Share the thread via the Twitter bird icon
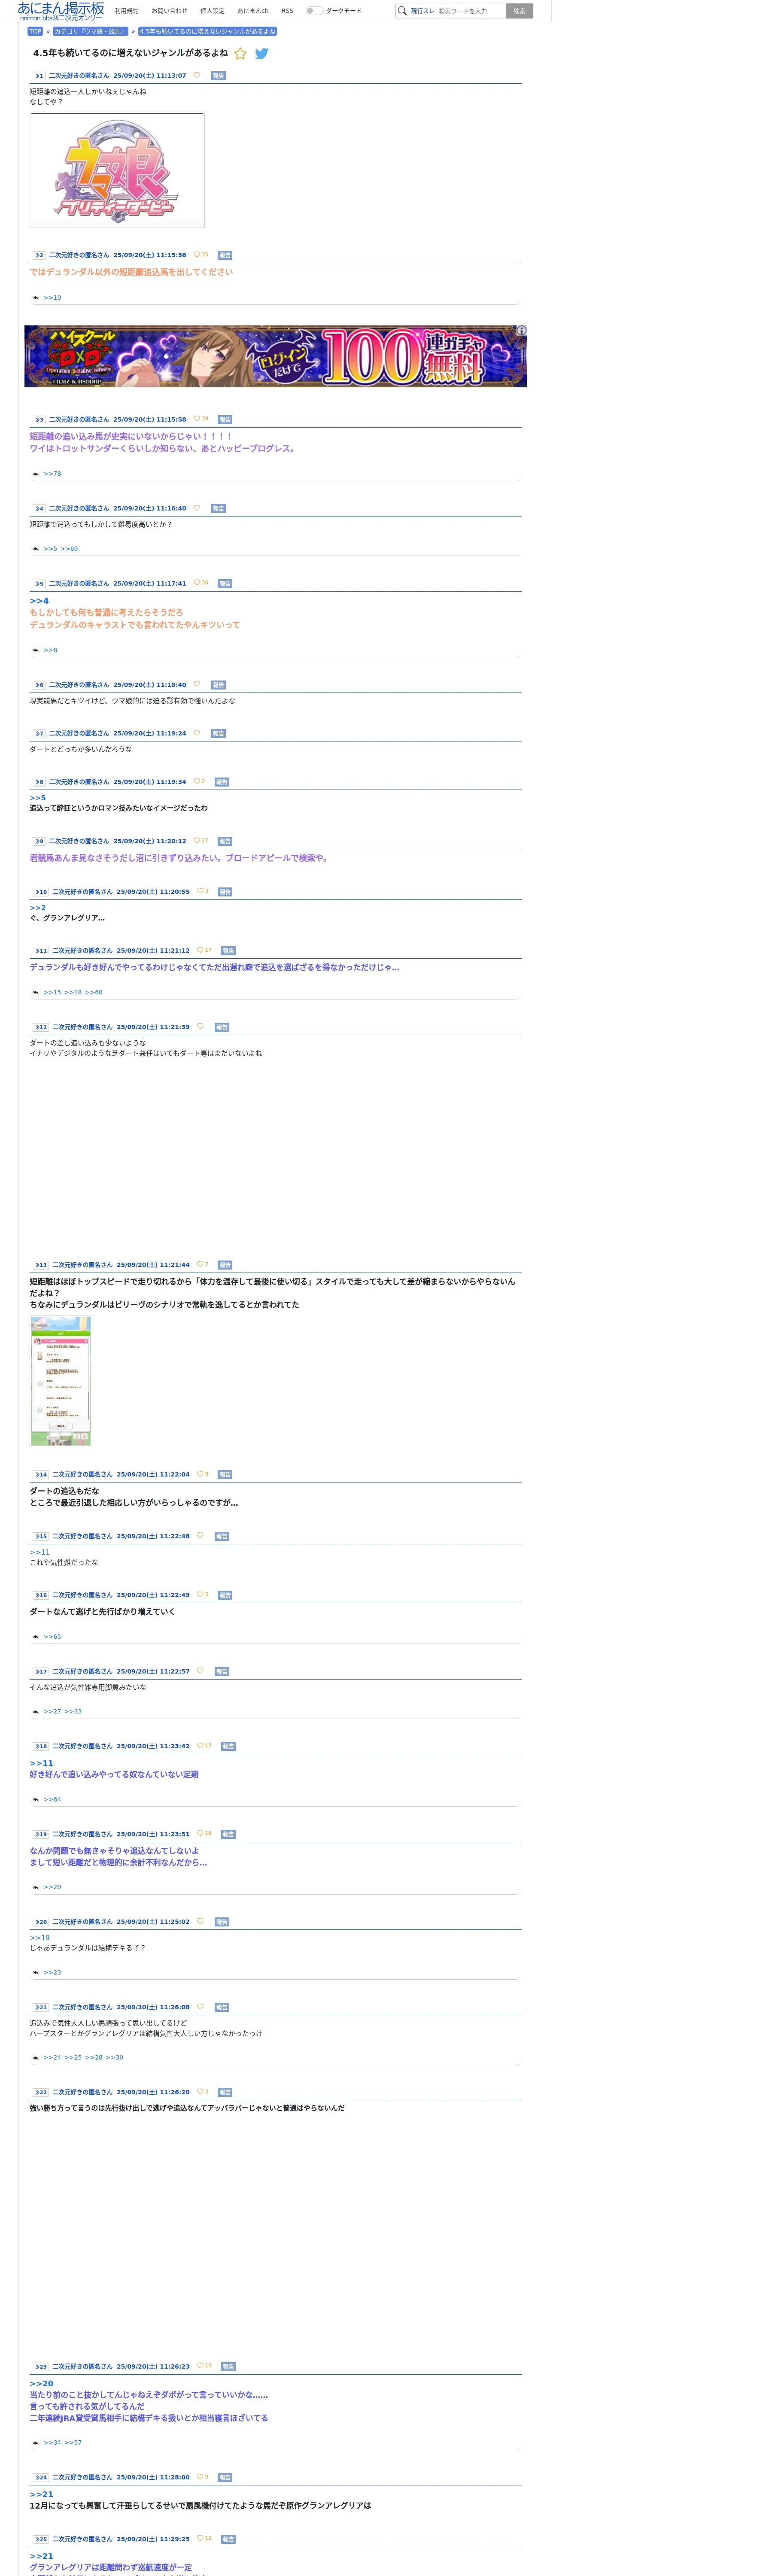This screenshot has height=2576, width=778. [261, 54]
